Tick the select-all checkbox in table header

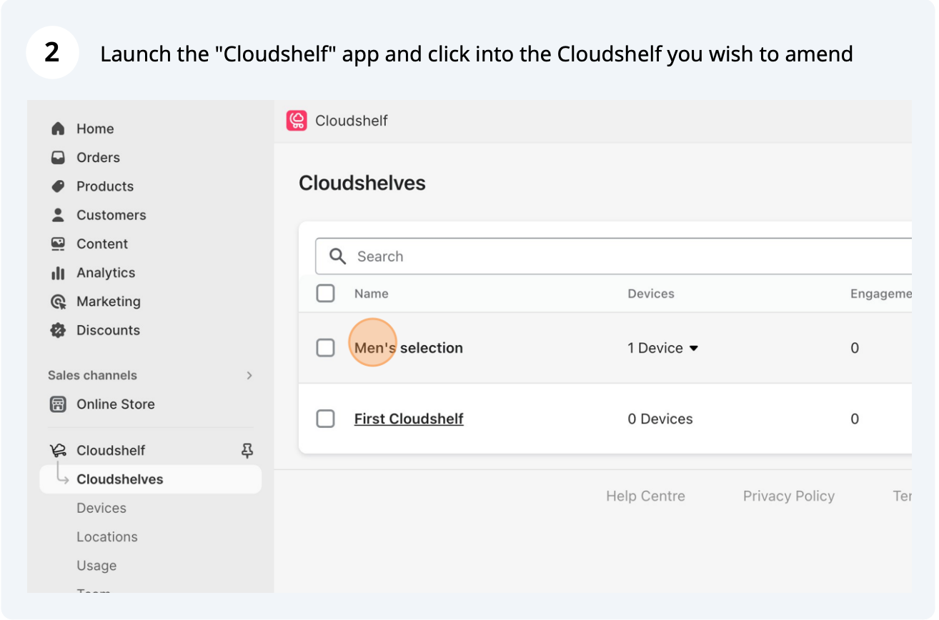(325, 293)
